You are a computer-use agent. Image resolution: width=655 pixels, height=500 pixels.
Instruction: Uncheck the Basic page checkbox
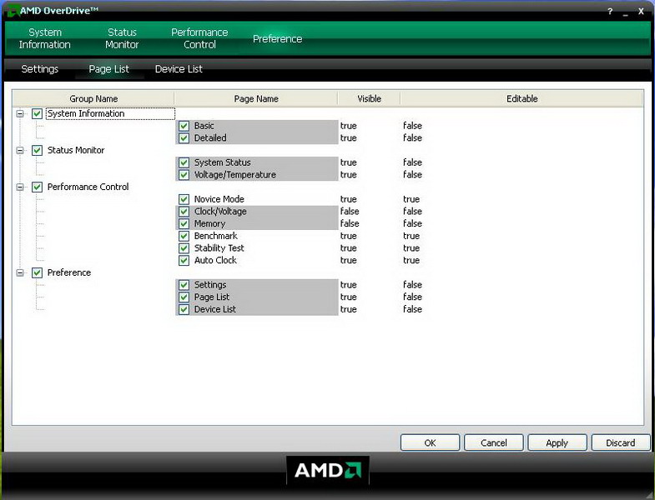pos(184,126)
